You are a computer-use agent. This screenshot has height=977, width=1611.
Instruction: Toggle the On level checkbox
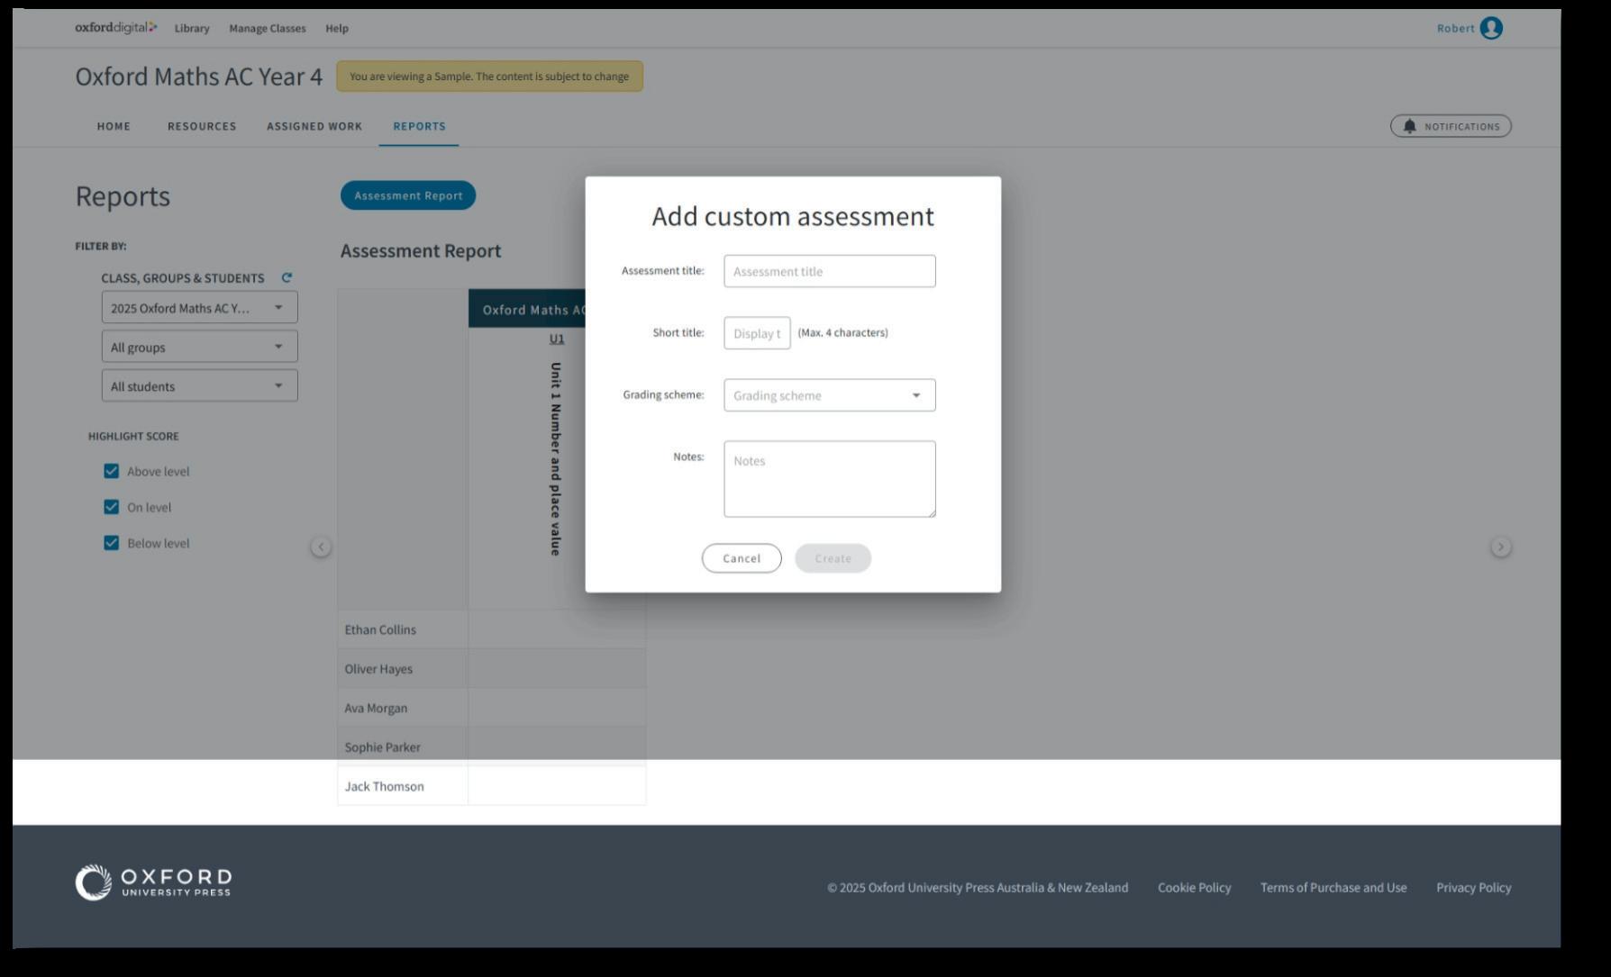(112, 507)
